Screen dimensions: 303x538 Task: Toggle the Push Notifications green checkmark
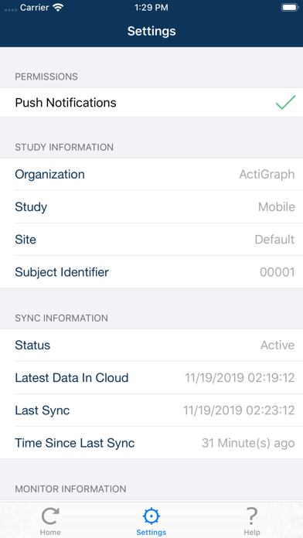point(285,103)
